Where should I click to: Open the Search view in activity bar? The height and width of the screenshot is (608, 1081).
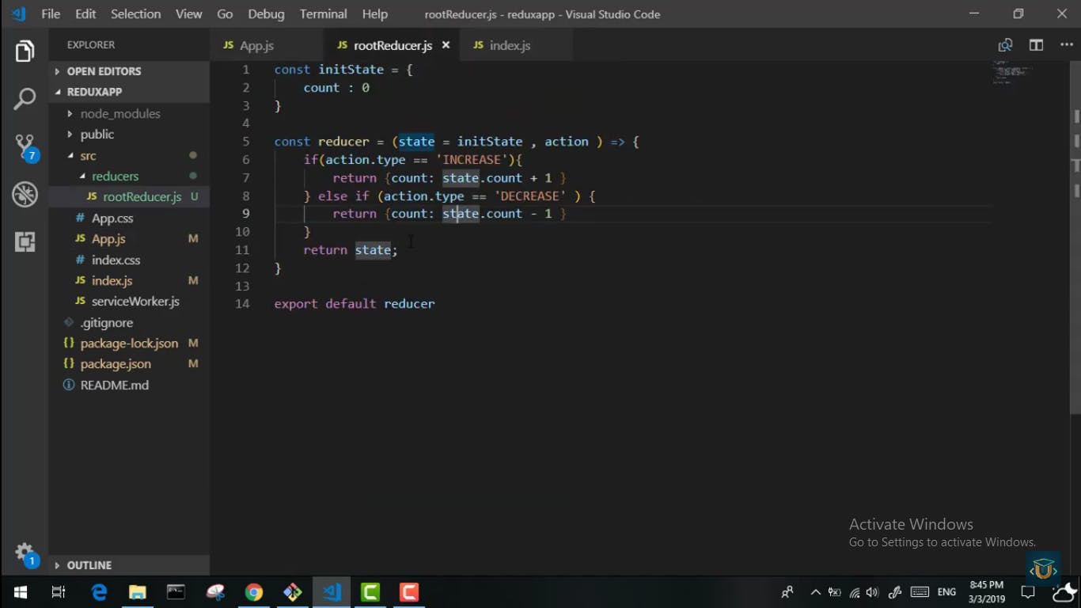click(x=25, y=100)
